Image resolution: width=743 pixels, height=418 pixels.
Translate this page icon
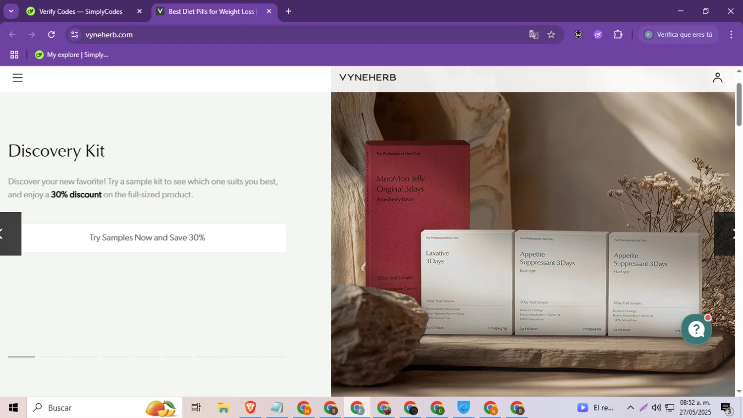533,35
